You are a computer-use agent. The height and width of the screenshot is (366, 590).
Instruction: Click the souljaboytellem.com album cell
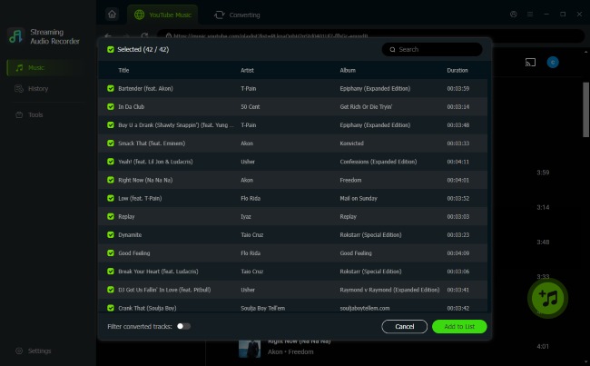(x=365, y=308)
